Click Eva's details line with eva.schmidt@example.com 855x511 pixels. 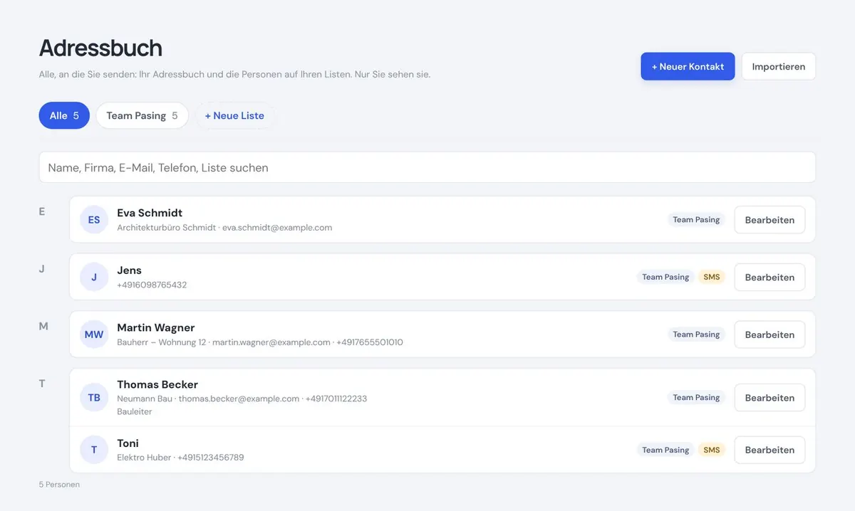coord(224,228)
